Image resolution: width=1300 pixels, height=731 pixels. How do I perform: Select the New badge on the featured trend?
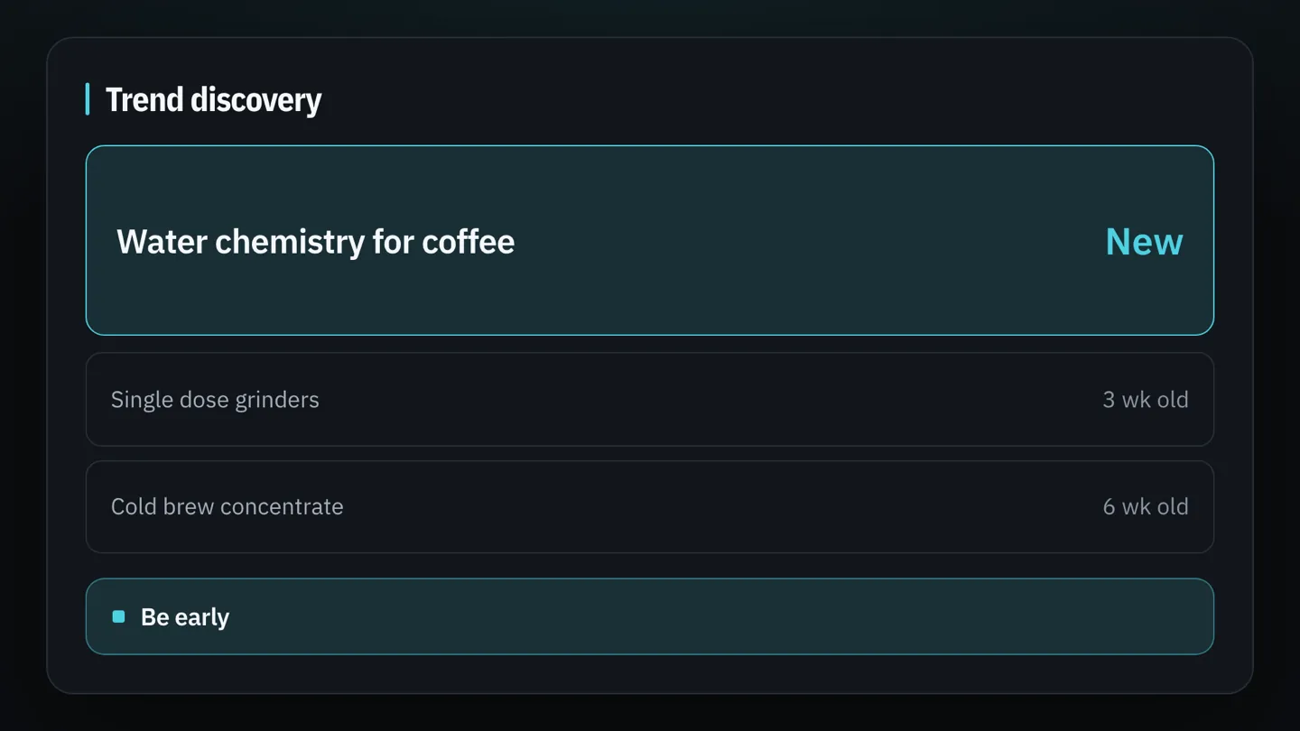click(x=1144, y=241)
